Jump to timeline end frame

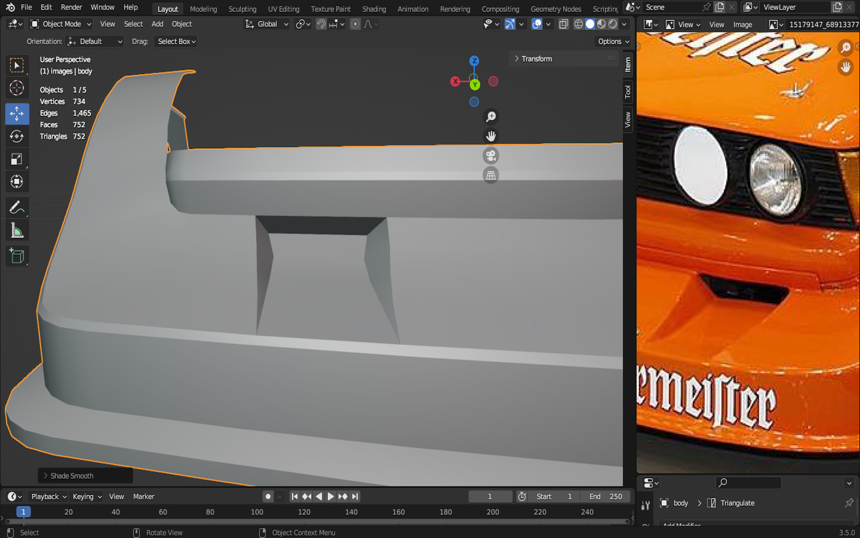(x=355, y=496)
